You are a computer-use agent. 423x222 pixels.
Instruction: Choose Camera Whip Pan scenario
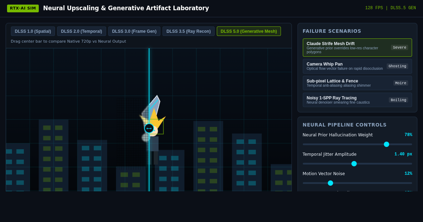357,66
